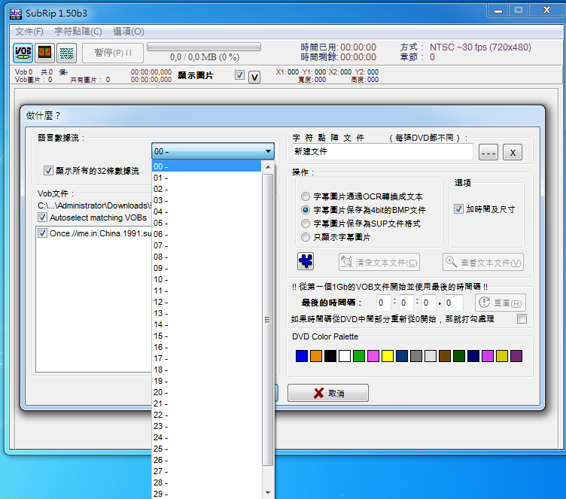Click the 暫停(P) pause button

[x=113, y=53]
